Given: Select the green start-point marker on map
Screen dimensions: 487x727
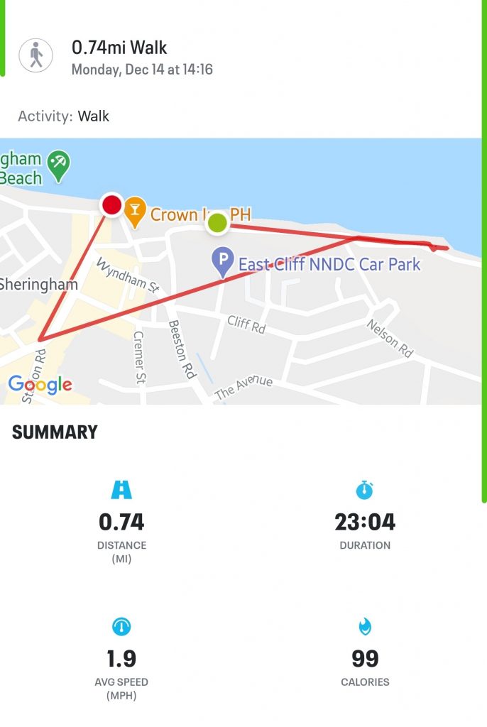Looking at the screenshot, I should (217, 223).
